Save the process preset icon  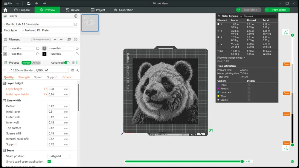tap(73, 70)
